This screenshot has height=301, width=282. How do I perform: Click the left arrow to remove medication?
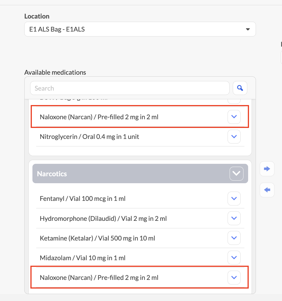tap(267, 190)
